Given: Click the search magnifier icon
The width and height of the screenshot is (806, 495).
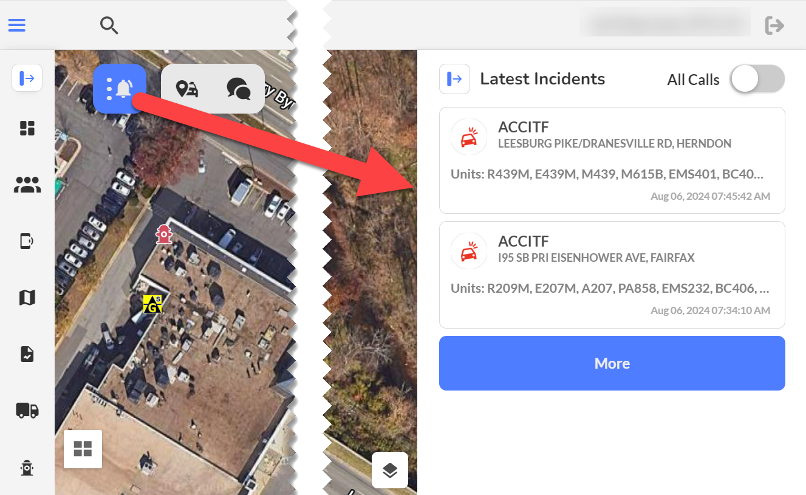Looking at the screenshot, I should [x=109, y=25].
